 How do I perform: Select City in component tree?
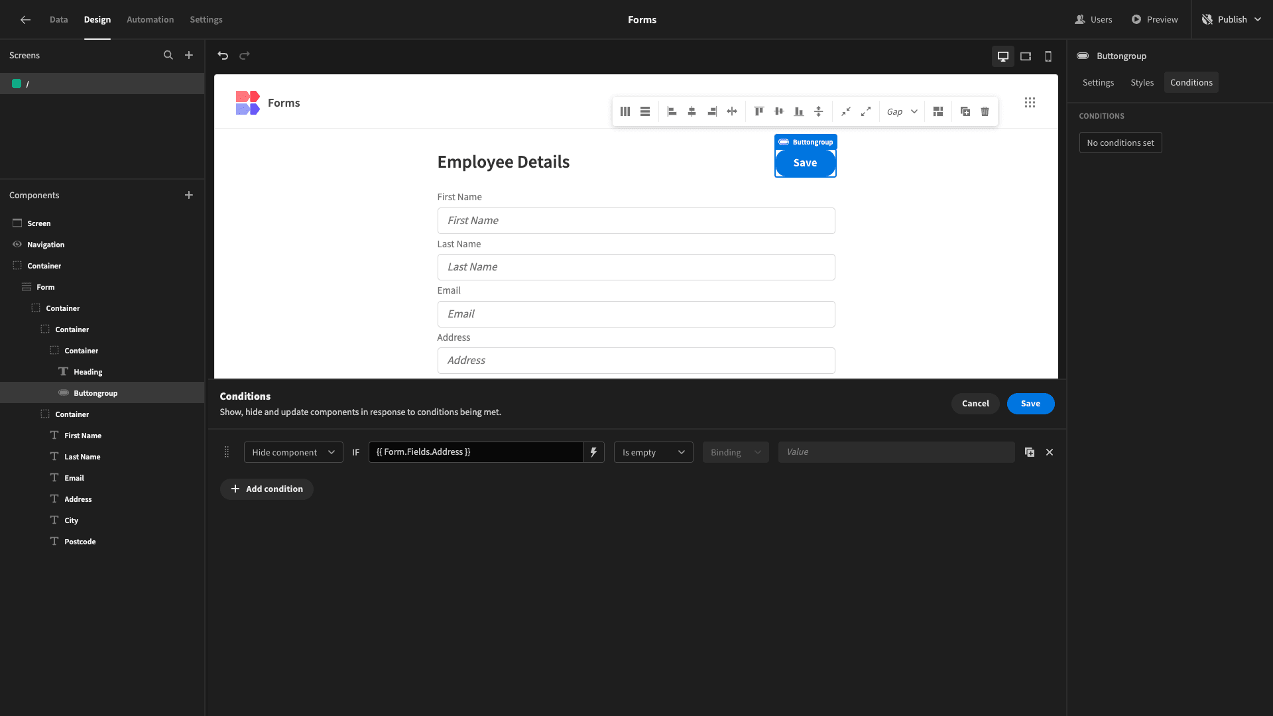coord(102,520)
